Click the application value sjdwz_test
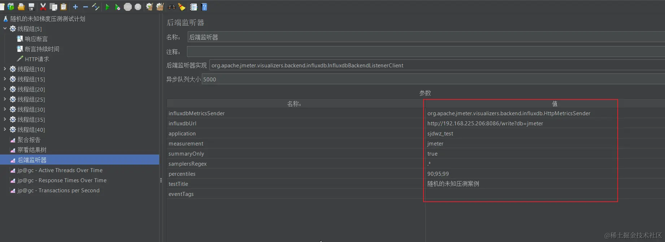665x242 pixels. pos(440,133)
